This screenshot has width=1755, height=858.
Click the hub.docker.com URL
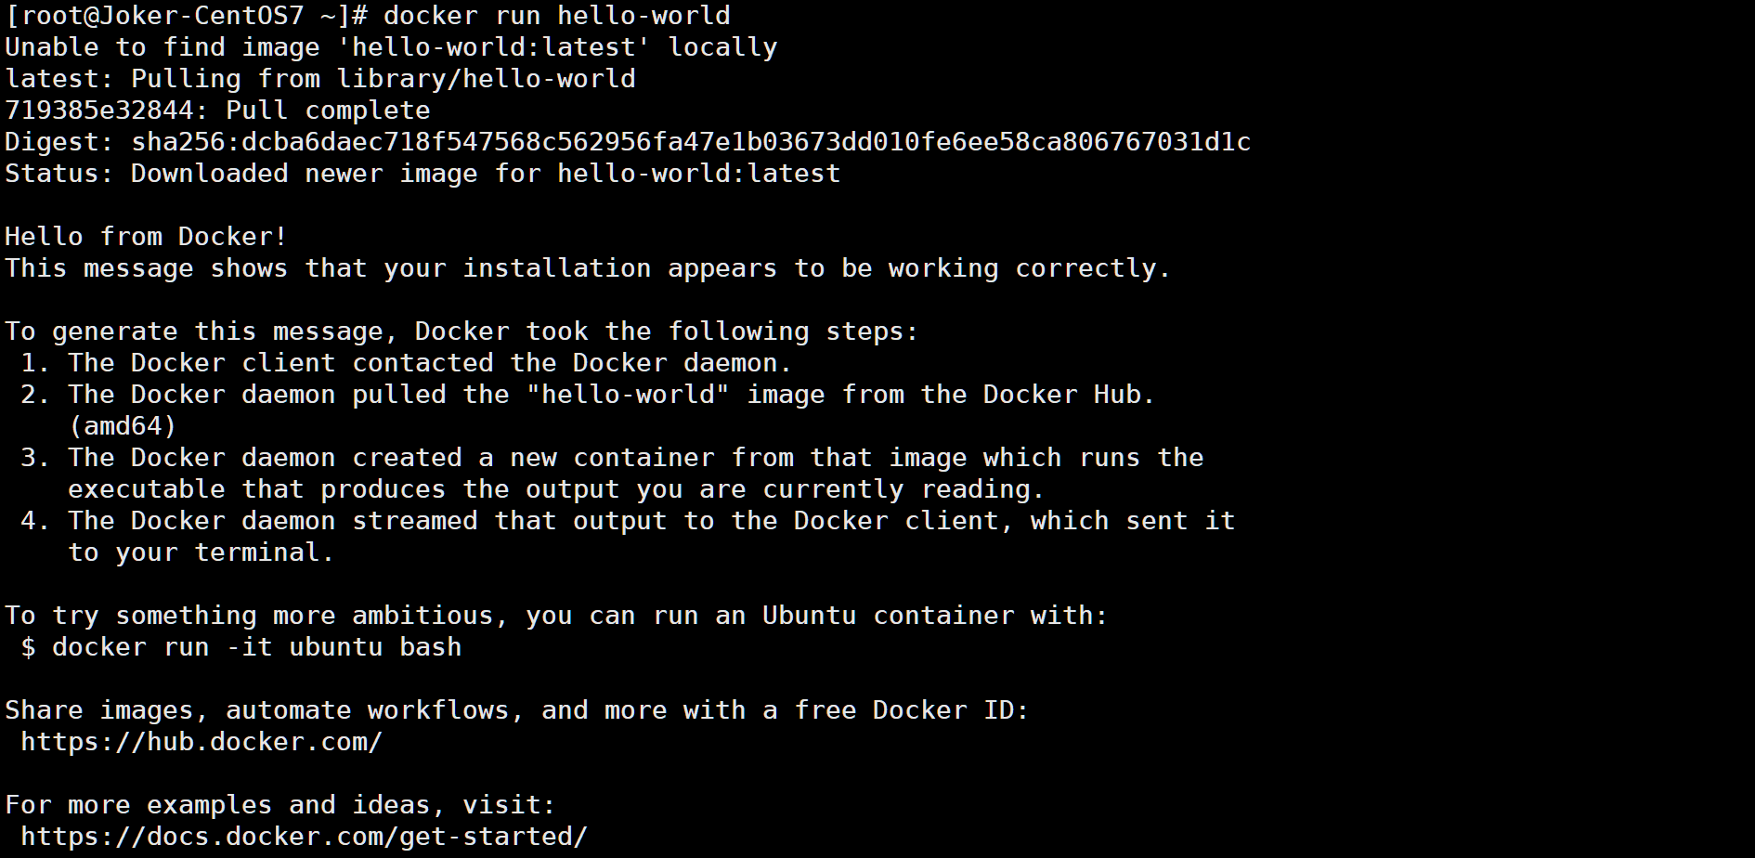click(x=201, y=742)
